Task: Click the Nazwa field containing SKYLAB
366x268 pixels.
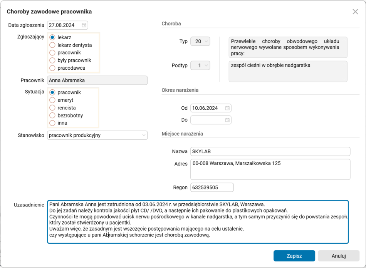Action: 270,151
